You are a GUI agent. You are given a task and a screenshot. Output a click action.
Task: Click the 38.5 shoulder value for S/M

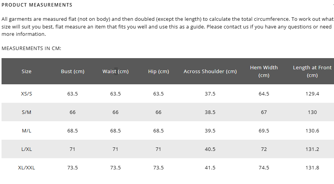pyautogui.click(x=210, y=112)
